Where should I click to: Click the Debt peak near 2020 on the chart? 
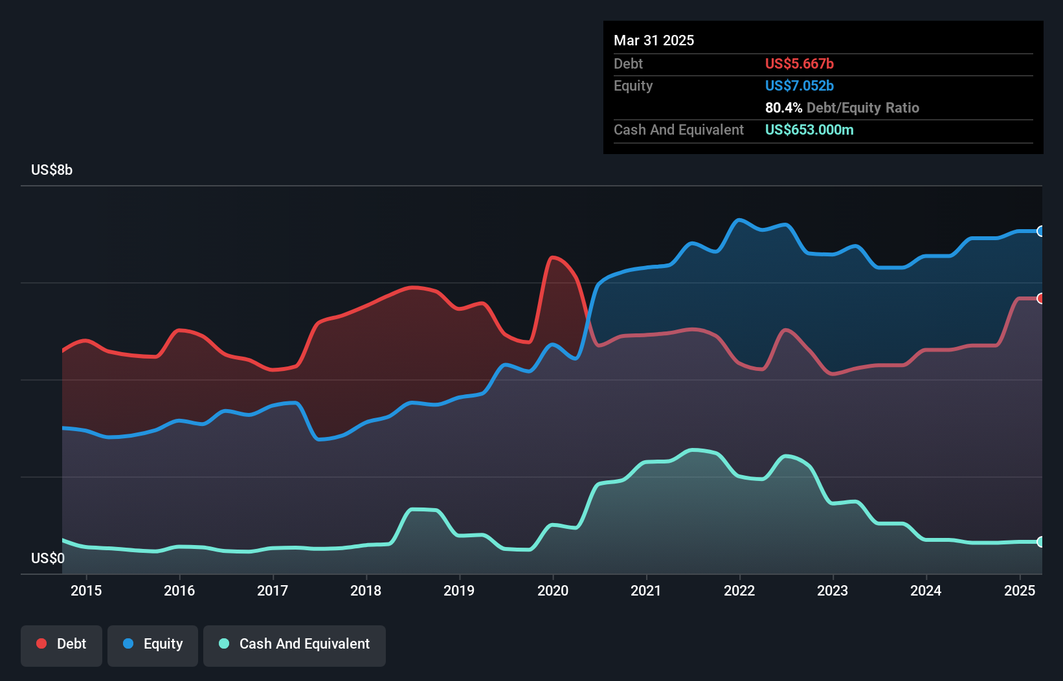click(x=554, y=259)
